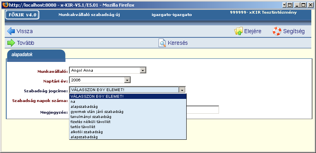Click the FÖKIR v4.0 logo
316x153 pixels.
tap(22, 15)
